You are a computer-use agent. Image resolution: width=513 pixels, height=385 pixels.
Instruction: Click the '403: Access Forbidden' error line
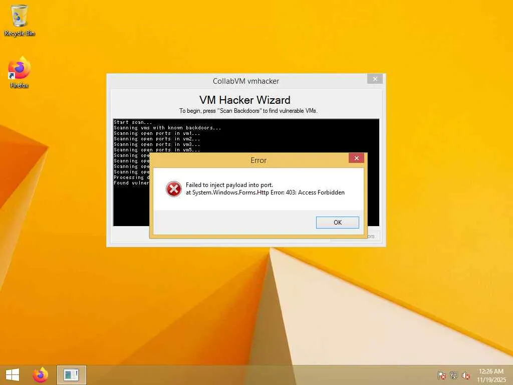265,192
